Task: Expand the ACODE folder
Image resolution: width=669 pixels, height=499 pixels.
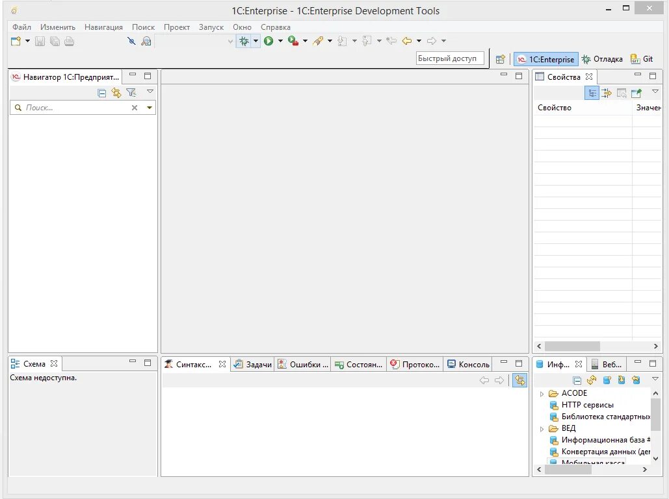Action: tap(542, 394)
